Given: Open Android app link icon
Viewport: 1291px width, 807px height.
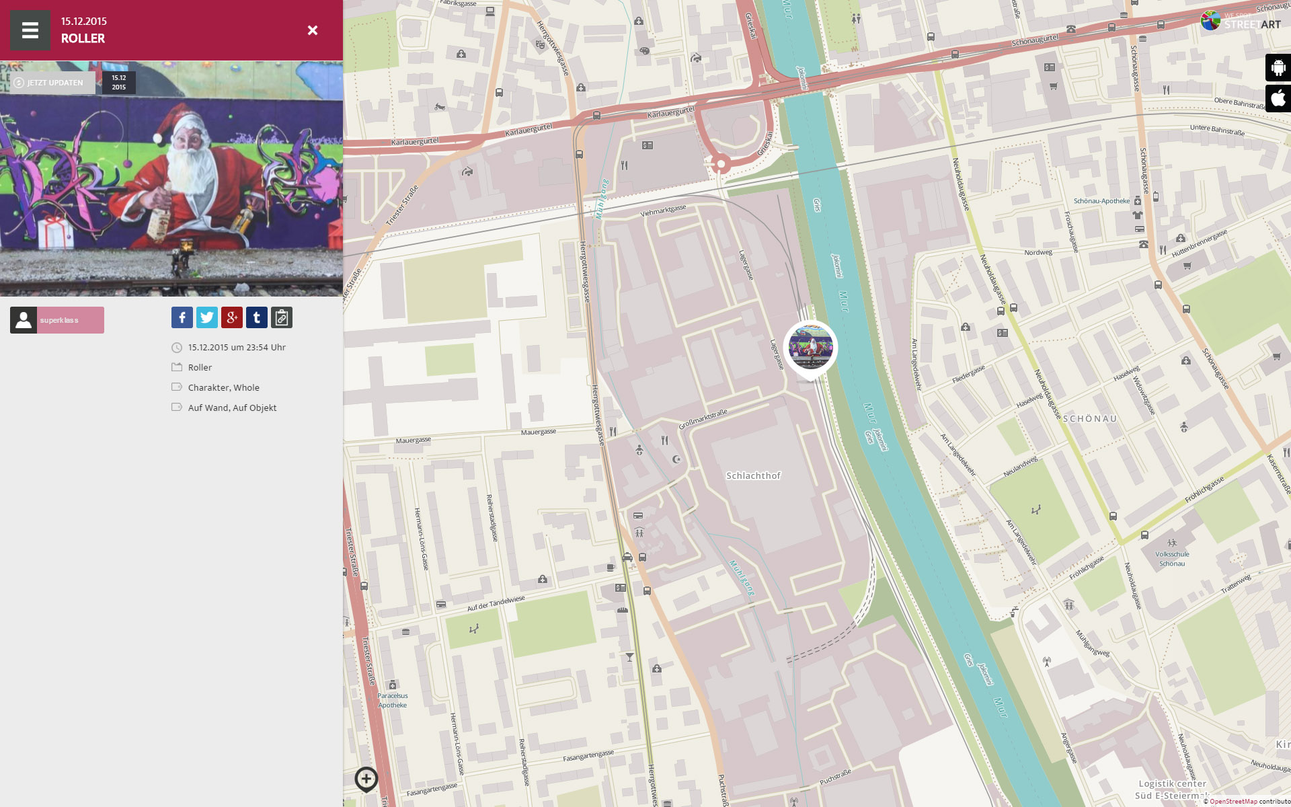Looking at the screenshot, I should coord(1278,67).
